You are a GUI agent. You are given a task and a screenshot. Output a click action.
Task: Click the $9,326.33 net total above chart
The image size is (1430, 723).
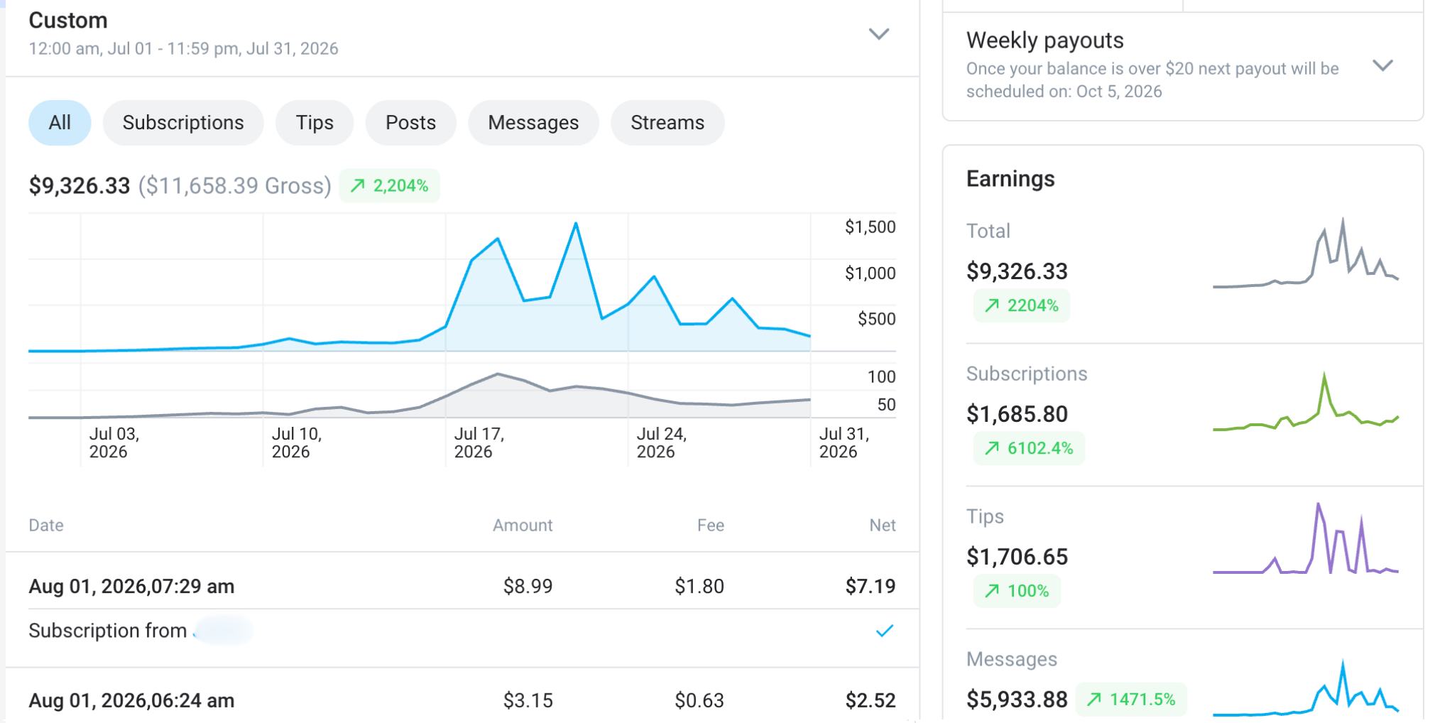(80, 186)
